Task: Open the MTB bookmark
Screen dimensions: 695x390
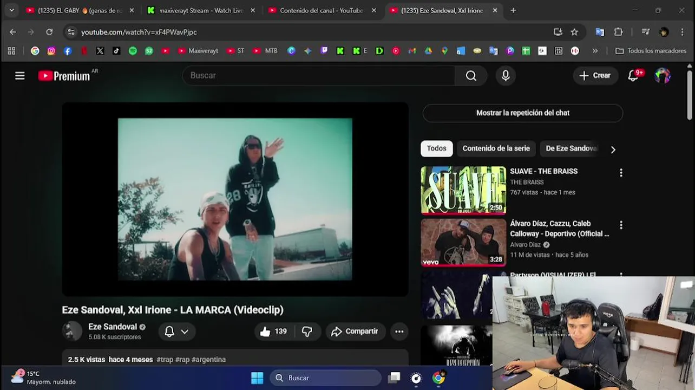Action: pos(266,51)
